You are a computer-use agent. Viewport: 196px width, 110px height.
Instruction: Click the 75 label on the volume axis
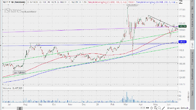[x=180, y=92]
